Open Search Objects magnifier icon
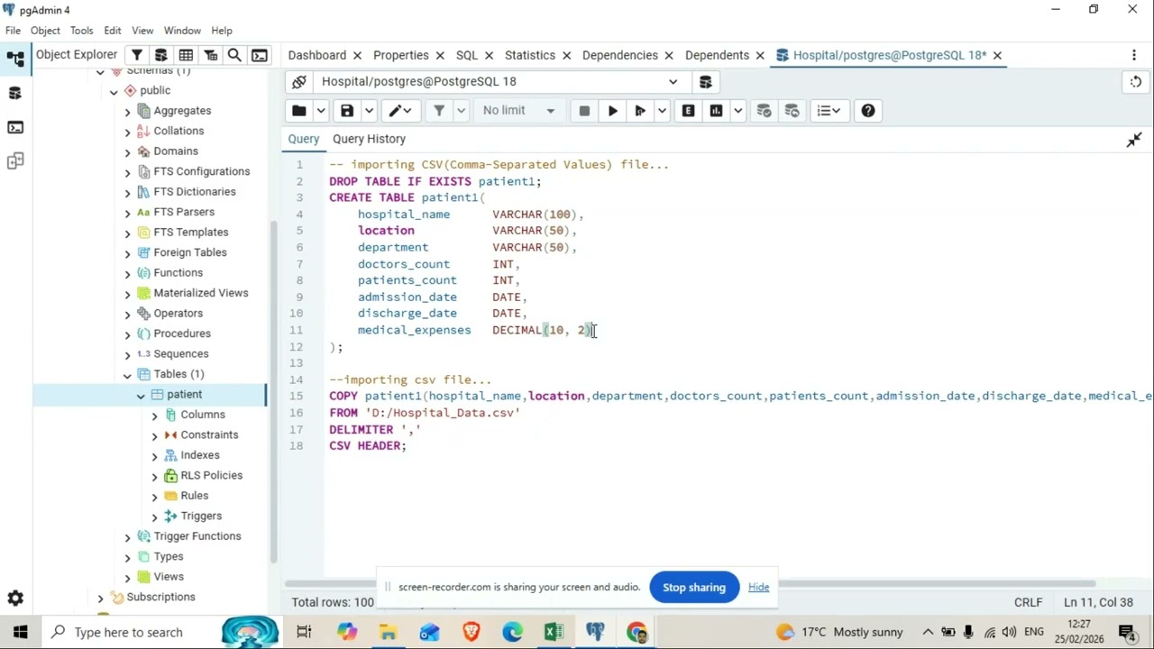Screen dimensions: 1154x649 tap(234, 55)
